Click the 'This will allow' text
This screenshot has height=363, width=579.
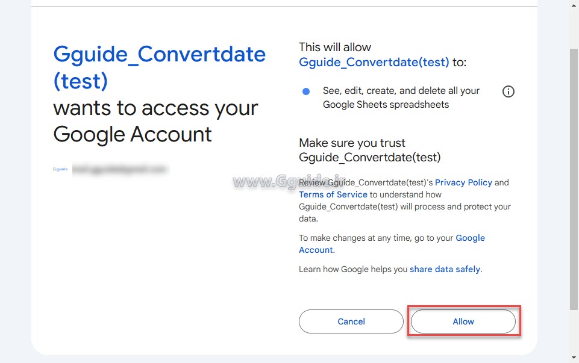pos(335,47)
